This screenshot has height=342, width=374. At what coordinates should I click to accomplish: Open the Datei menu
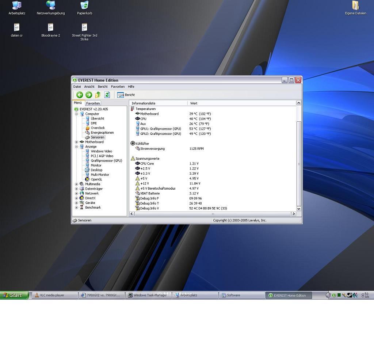point(77,87)
